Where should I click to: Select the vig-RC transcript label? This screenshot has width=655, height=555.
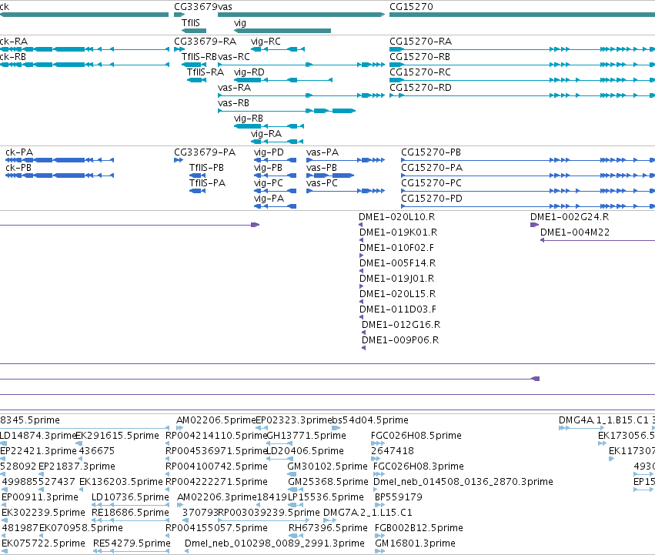tap(266, 42)
